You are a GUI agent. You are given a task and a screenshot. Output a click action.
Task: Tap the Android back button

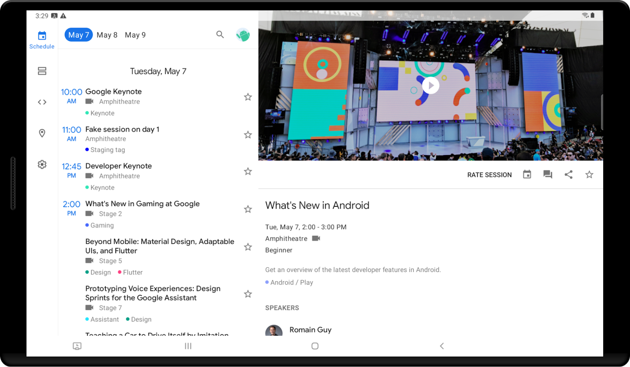(x=442, y=346)
